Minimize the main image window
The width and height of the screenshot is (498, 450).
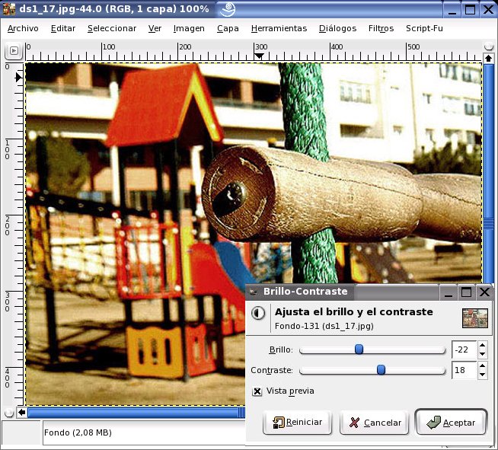tap(452, 10)
